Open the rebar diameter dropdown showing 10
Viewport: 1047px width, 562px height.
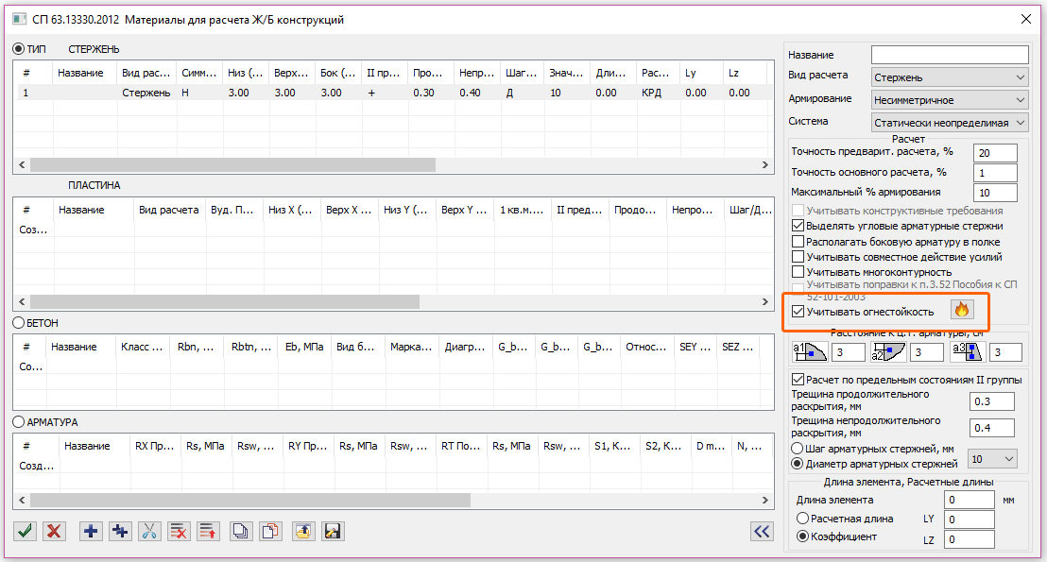click(x=993, y=458)
